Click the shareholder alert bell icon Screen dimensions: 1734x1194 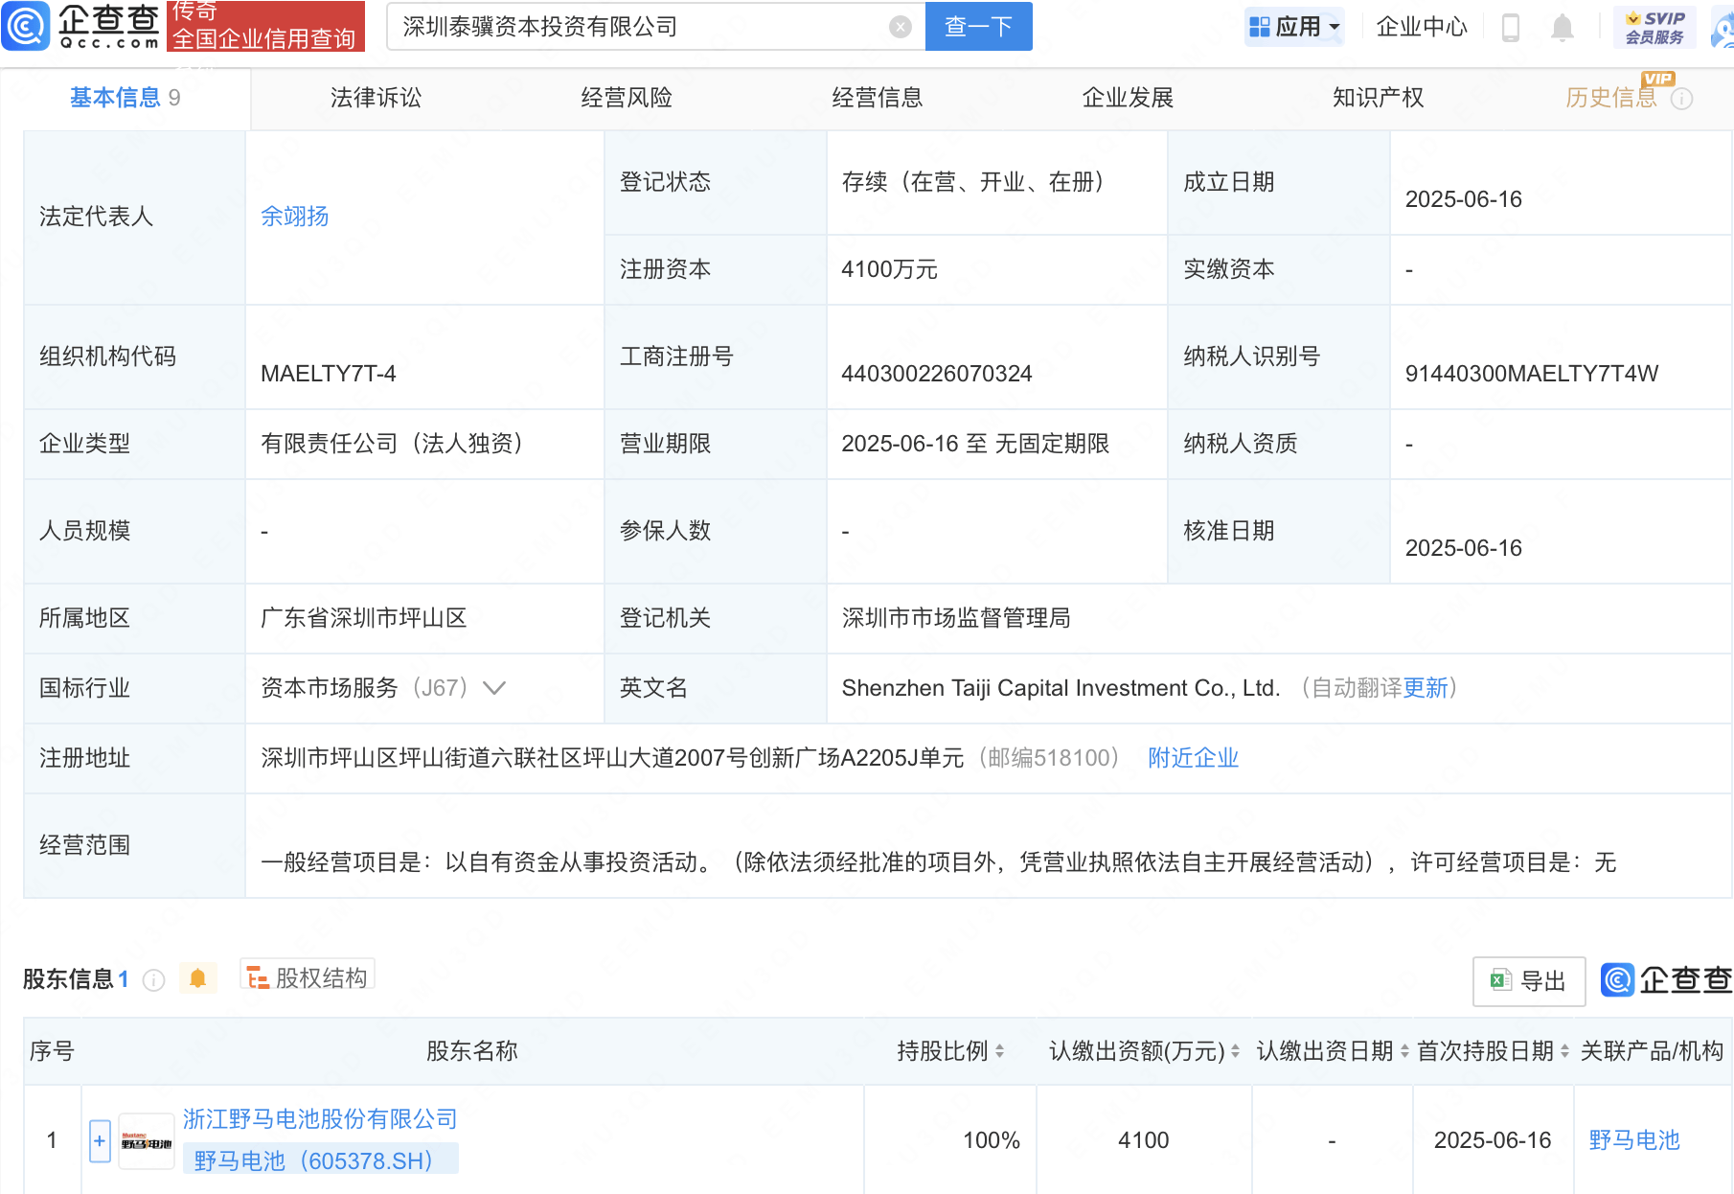coord(198,978)
